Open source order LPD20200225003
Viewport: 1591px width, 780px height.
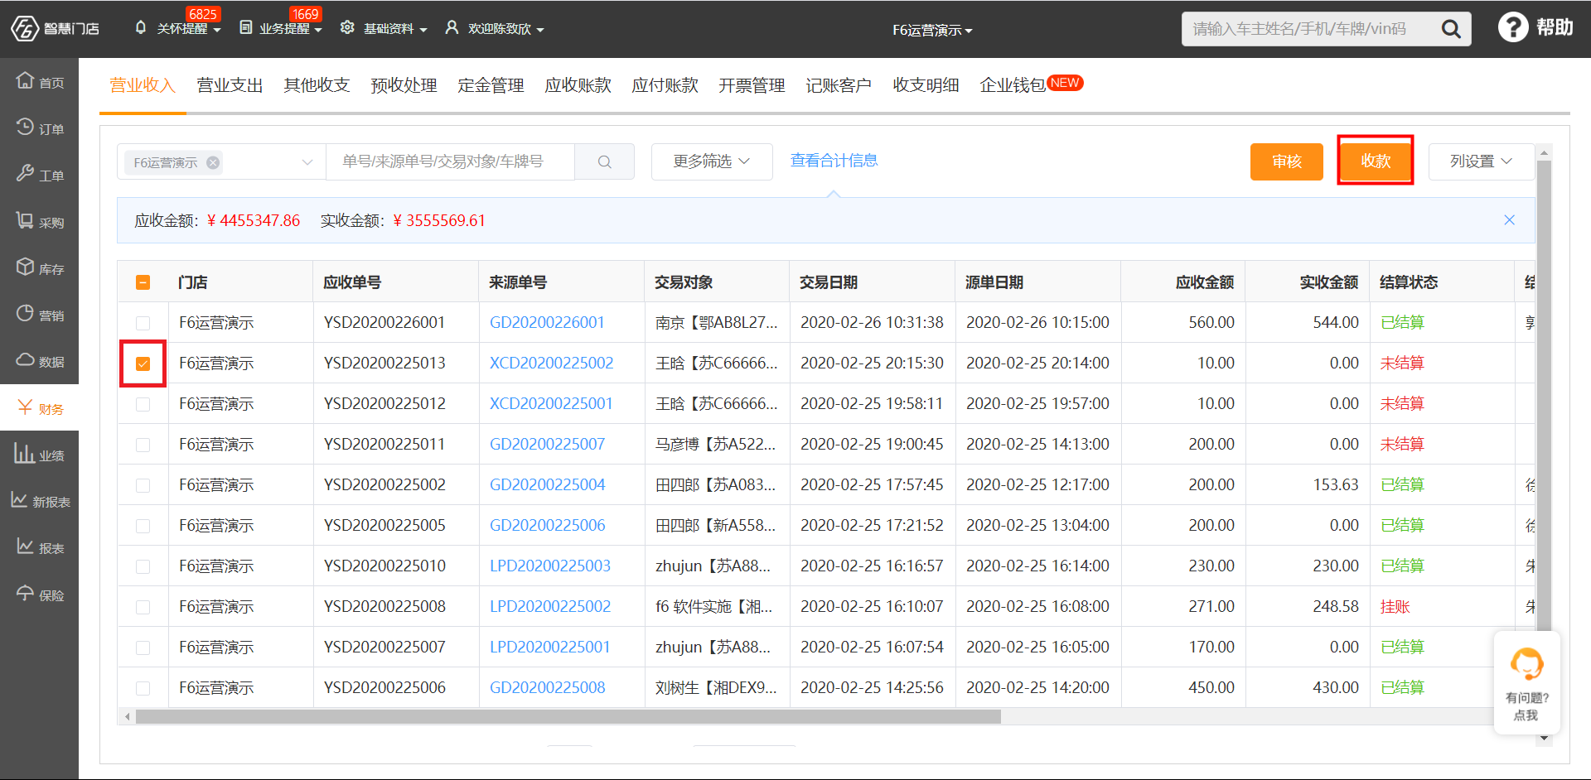(x=549, y=566)
